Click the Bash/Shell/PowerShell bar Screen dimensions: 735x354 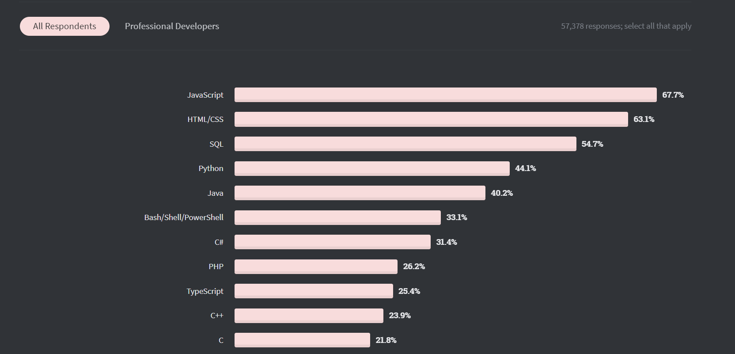(337, 217)
